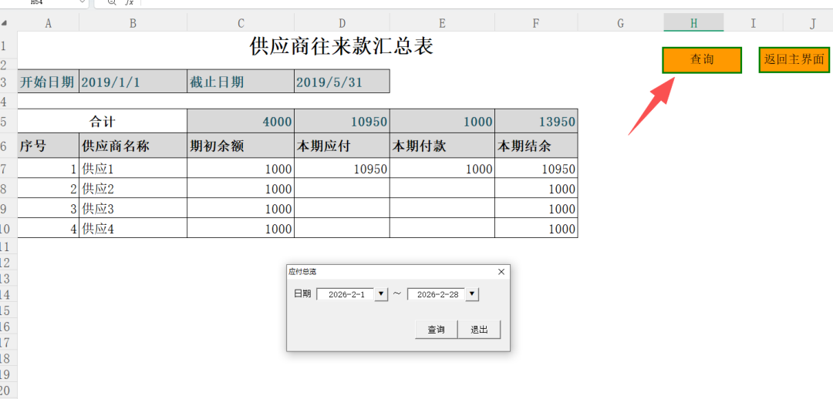Select column C header

241,23
